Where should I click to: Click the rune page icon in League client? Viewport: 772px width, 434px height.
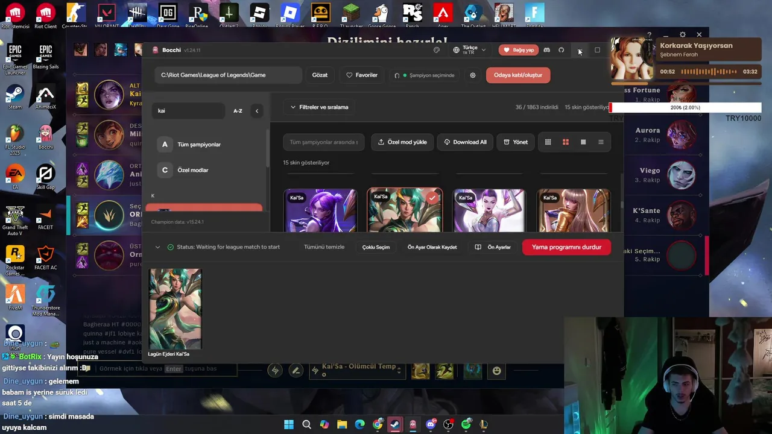click(275, 371)
